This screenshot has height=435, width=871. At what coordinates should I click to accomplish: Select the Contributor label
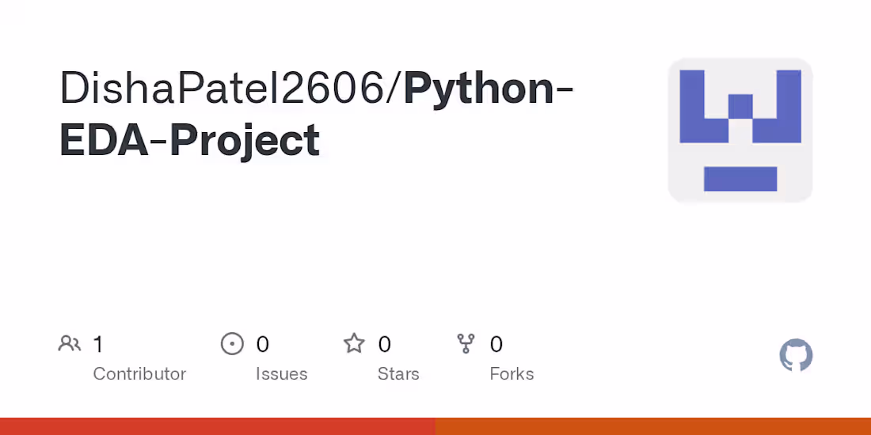(x=139, y=373)
